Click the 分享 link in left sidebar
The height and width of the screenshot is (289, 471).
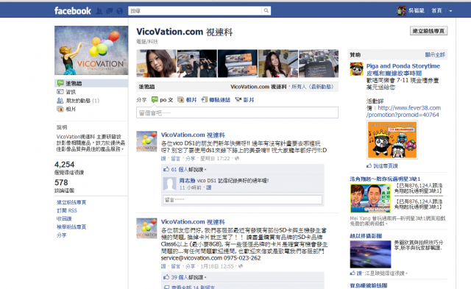62,235
